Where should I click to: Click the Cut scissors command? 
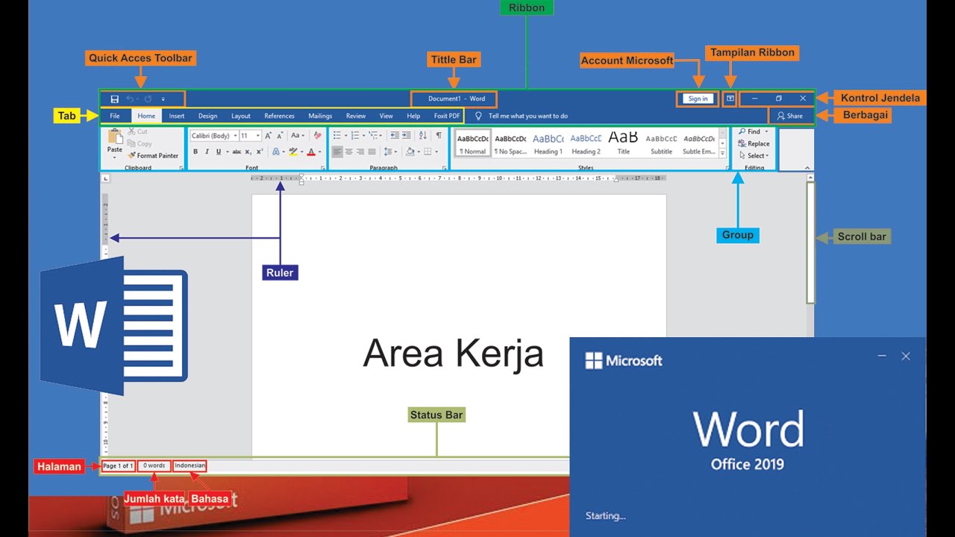coord(137,132)
